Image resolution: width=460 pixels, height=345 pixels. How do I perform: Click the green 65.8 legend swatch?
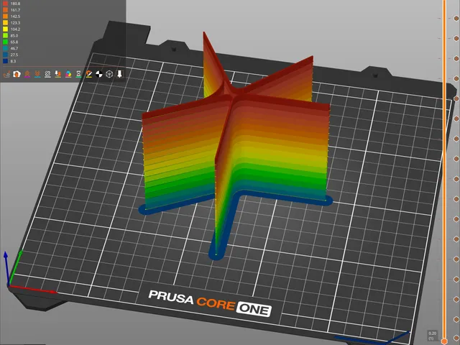[5, 42]
